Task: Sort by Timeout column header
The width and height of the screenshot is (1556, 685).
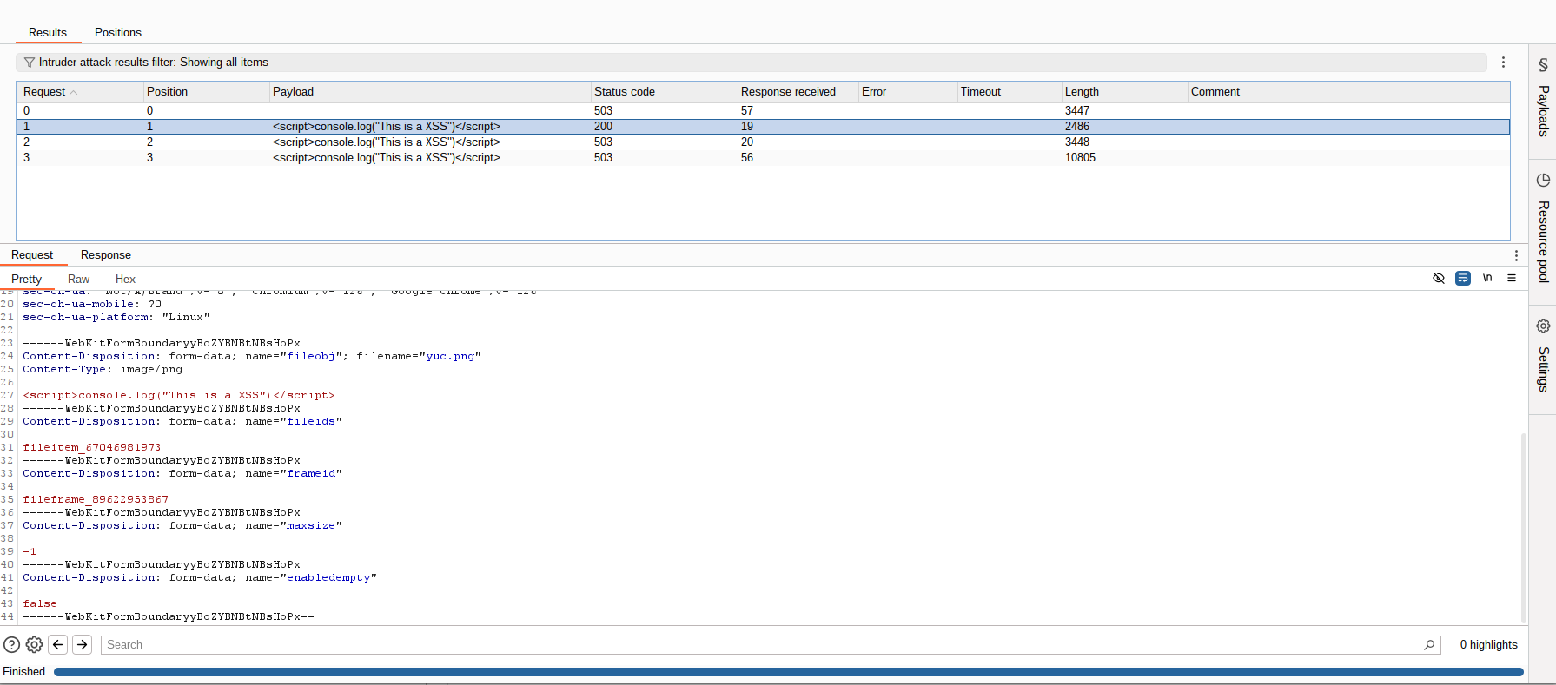Action: tap(1010, 92)
